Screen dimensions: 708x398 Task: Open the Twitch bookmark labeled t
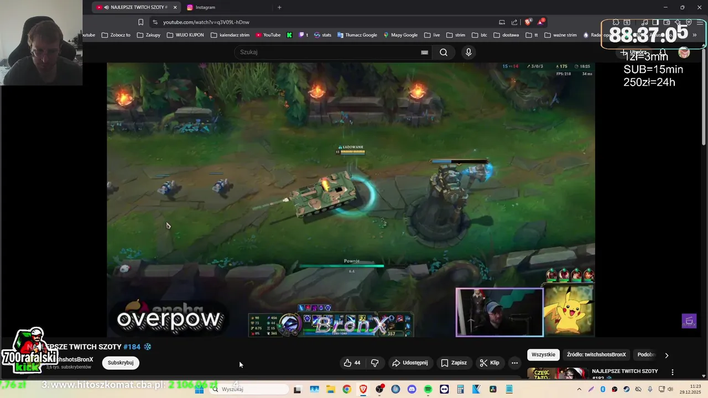[304, 35]
